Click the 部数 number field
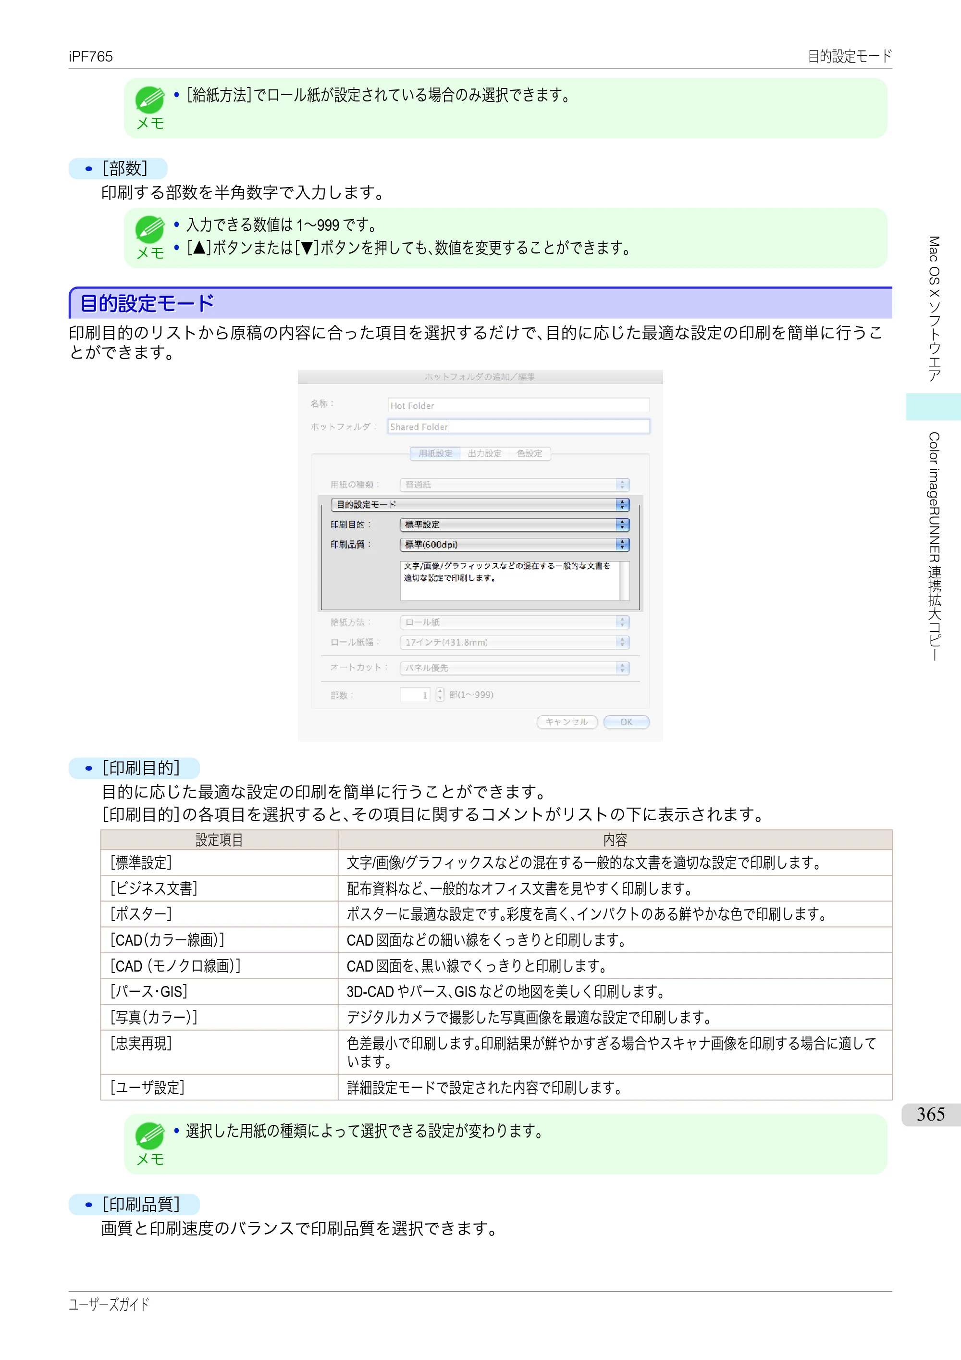 (415, 695)
